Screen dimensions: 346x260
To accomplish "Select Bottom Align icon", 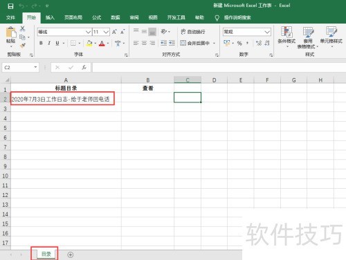I will pos(152,32).
